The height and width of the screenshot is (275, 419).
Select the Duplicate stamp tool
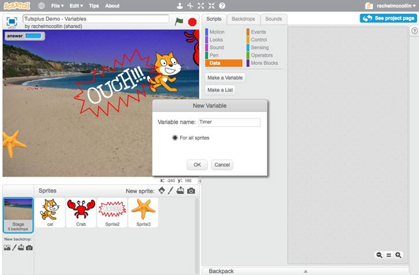(180, 6)
